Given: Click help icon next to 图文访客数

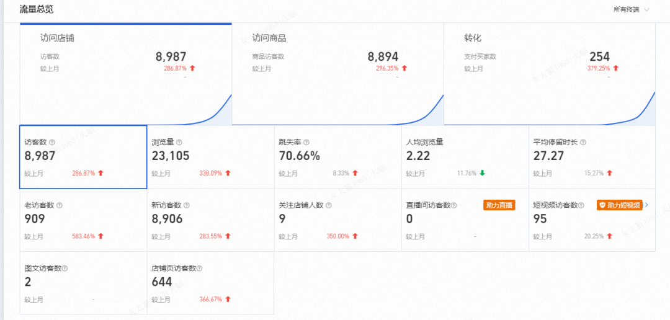Looking at the screenshot, I should [x=65, y=269].
